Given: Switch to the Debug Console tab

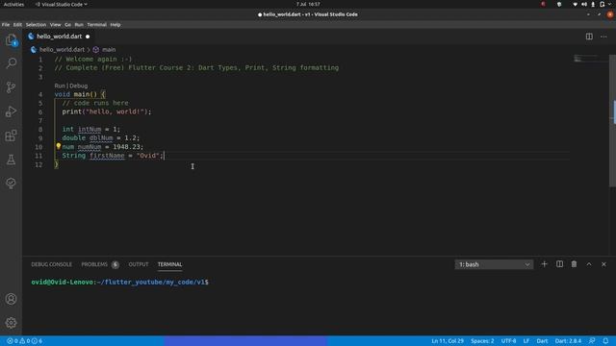Looking at the screenshot, I should [51, 264].
